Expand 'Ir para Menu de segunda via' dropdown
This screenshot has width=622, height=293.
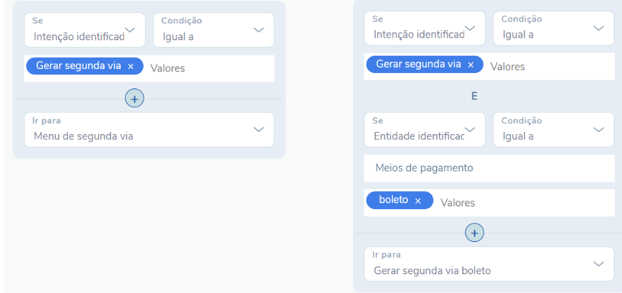(x=149, y=129)
